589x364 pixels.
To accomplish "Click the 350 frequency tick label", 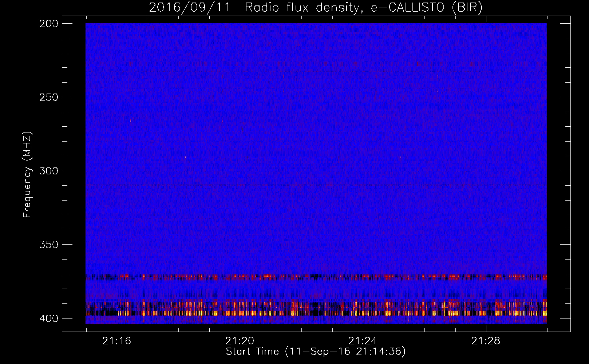I will [49, 245].
